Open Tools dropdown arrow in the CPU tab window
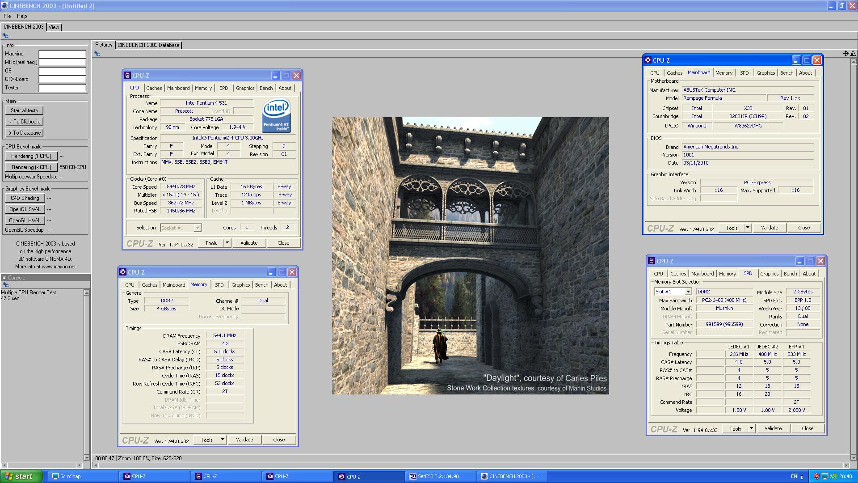This screenshot has width=858, height=483. coord(227,243)
